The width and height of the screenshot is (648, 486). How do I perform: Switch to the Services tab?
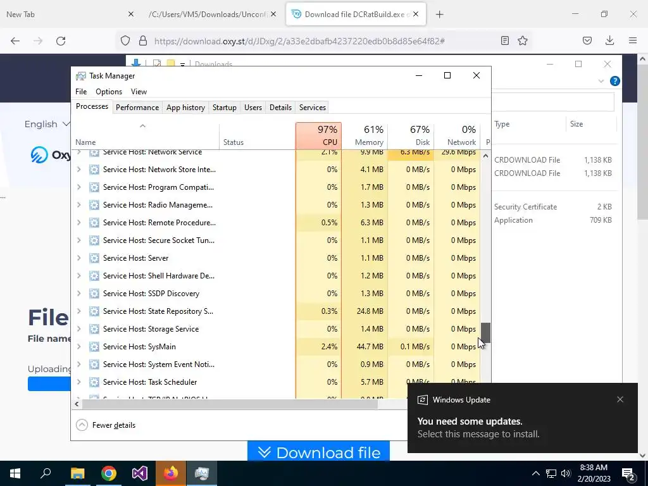[x=313, y=108]
